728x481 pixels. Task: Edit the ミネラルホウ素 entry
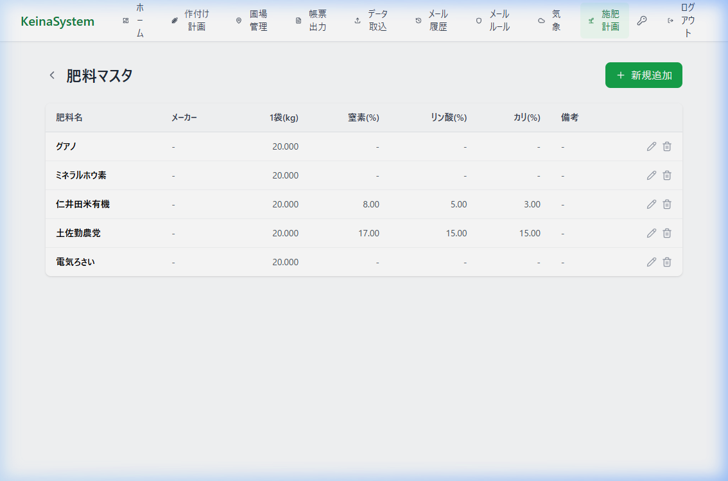pyautogui.click(x=651, y=175)
